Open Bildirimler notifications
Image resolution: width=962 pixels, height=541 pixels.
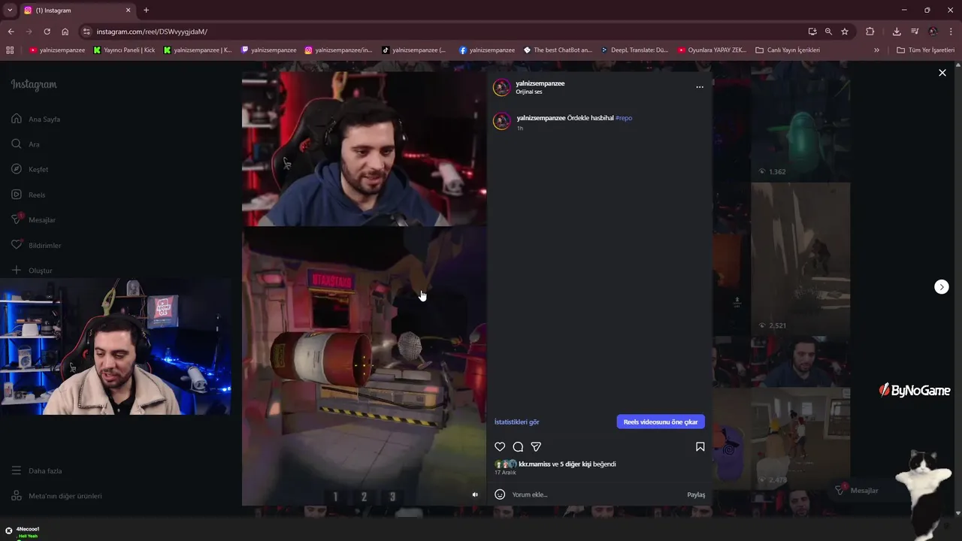36,245
